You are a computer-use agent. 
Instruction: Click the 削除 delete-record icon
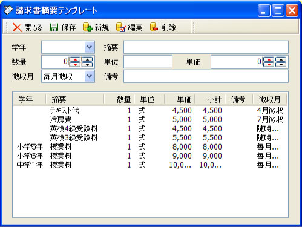(154, 27)
